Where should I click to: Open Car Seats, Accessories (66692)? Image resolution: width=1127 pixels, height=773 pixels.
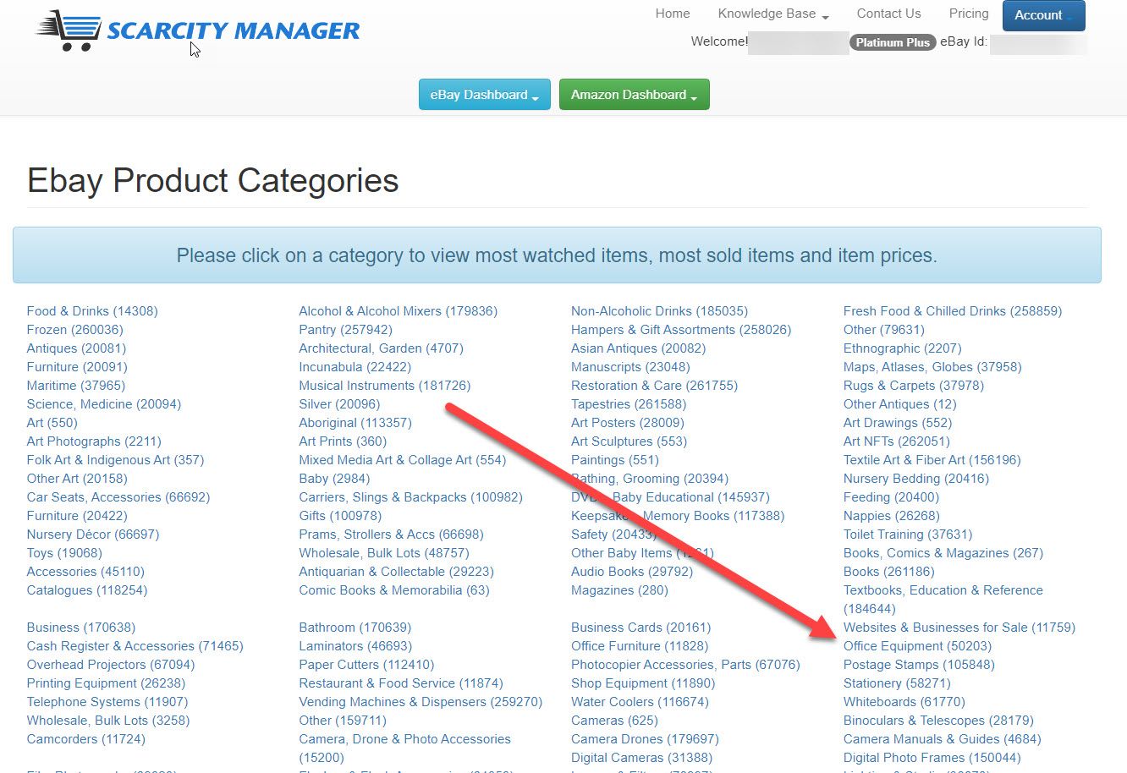pyautogui.click(x=118, y=497)
